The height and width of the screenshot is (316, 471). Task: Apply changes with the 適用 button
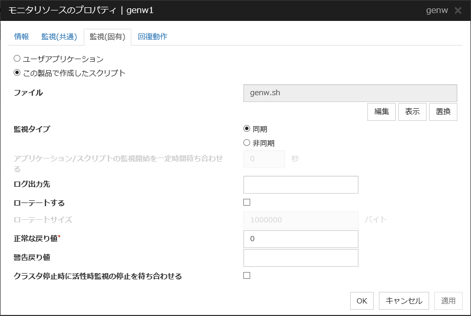(448, 300)
